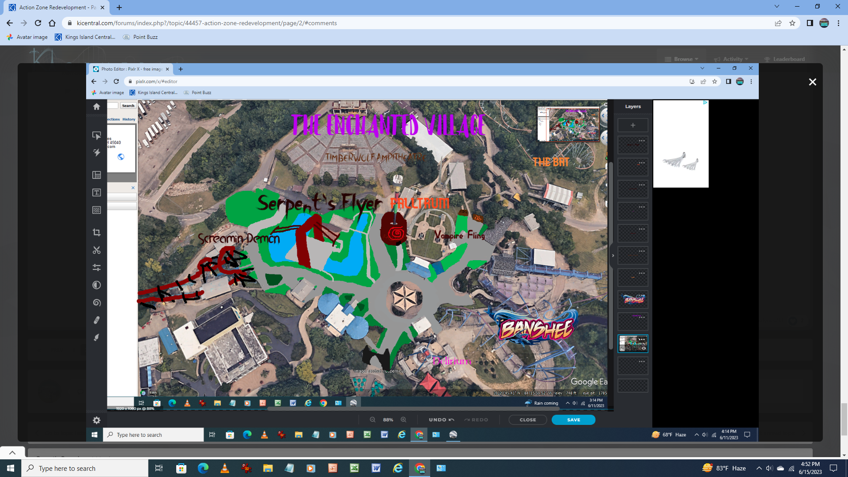Open the Text tool in Pixlr sidebar
Image resolution: width=848 pixels, height=477 pixels.
(x=97, y=193)
